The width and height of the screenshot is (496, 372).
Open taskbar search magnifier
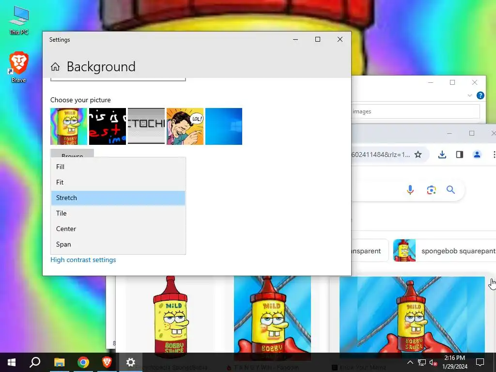click(35, 362)
